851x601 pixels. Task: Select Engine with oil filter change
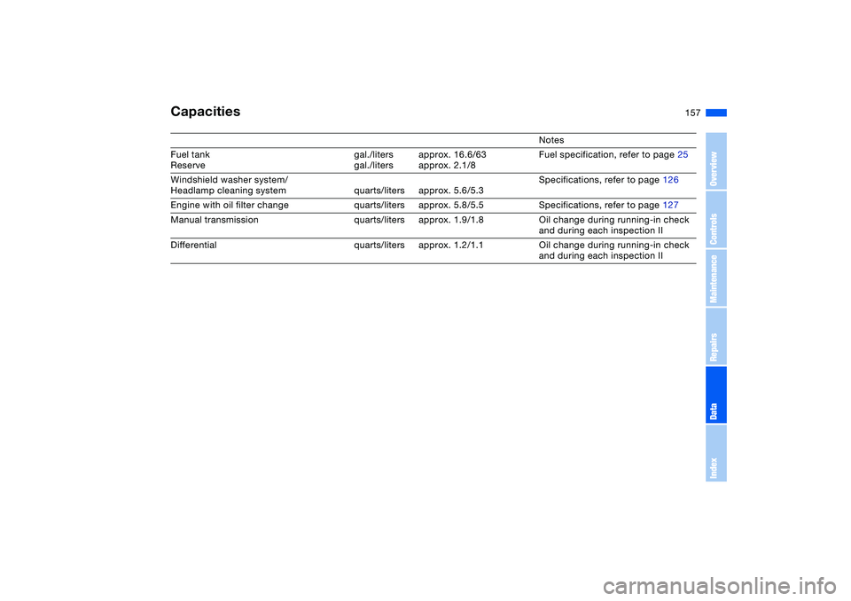(230, 206)
